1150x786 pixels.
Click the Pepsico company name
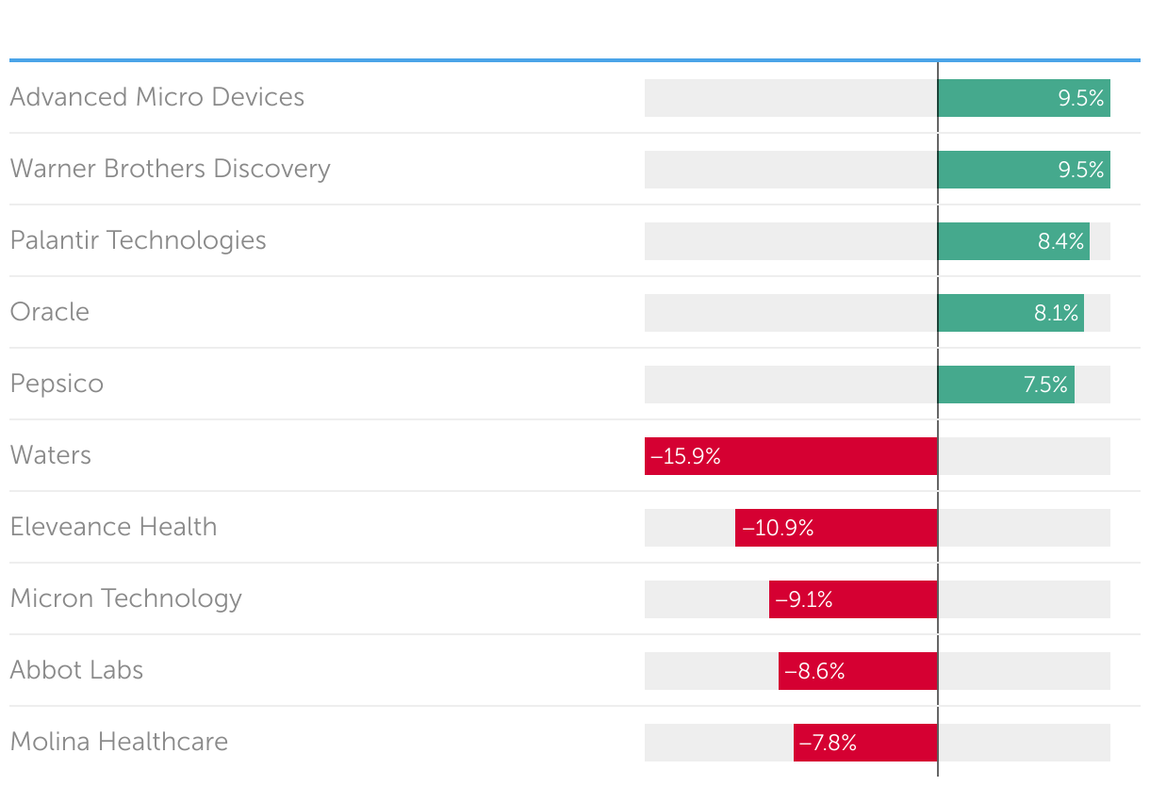[x=57, y=384]
